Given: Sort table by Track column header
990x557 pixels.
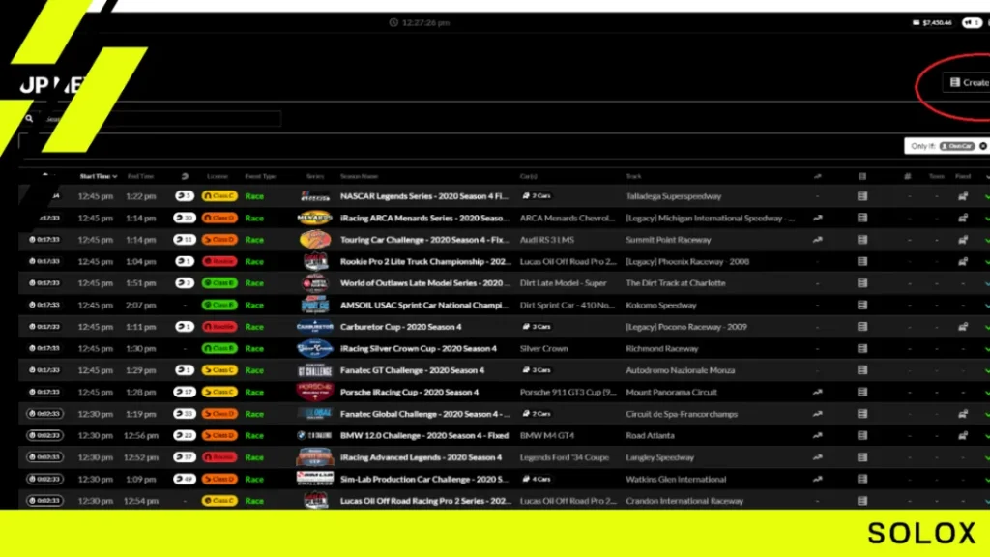Looking at the screenshot, I should tap(633, 176).
